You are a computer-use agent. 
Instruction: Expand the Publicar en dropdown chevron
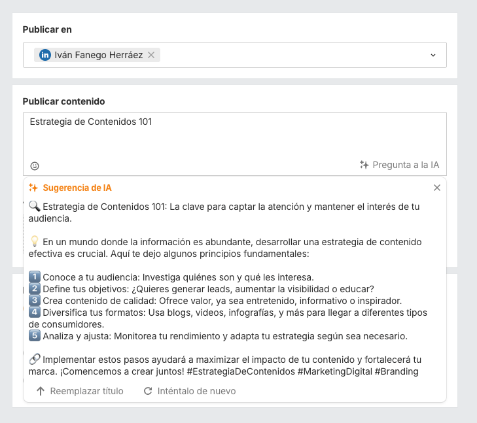click(x=433, y=56)
